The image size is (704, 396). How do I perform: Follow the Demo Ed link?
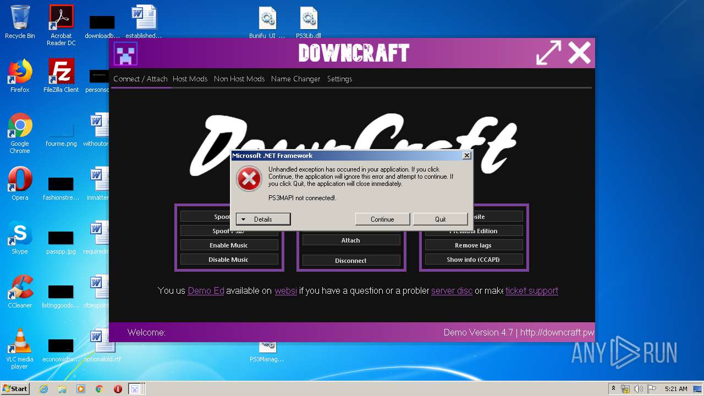[206, 290]
